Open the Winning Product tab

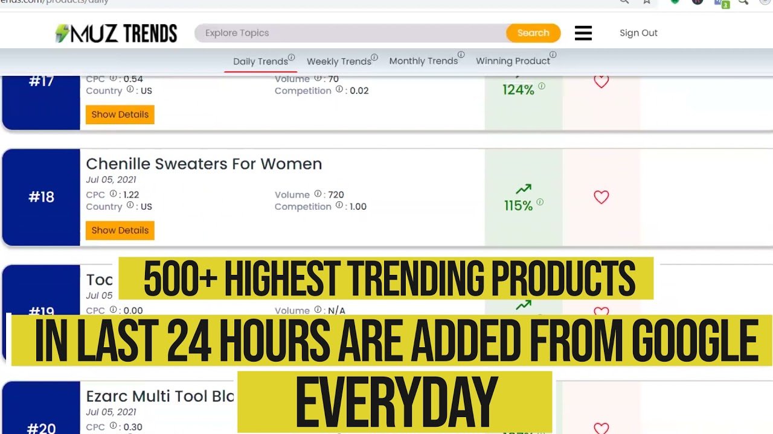(513, 61)
